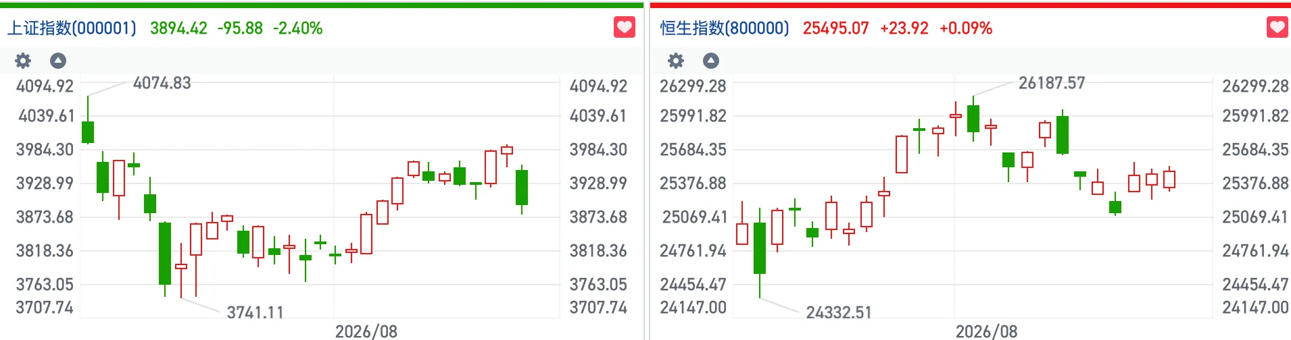Select the 26187.57 high price label

[1052, 83]
